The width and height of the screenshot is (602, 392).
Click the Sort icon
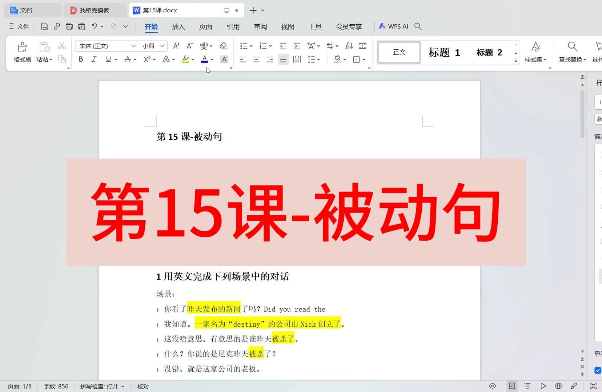[349, 46]
